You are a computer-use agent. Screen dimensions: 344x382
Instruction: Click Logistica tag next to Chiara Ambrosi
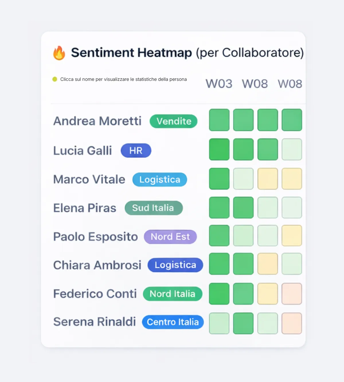pos(175,265)
